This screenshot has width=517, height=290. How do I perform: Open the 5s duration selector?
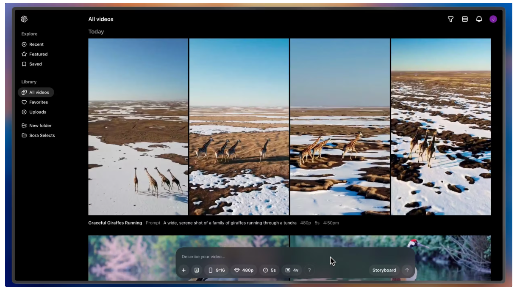pyautogui.click(x=270, y=270)
